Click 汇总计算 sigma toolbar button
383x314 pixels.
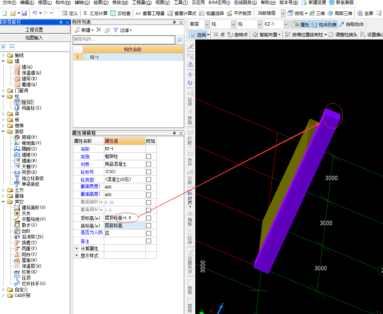tap(95, 13)
